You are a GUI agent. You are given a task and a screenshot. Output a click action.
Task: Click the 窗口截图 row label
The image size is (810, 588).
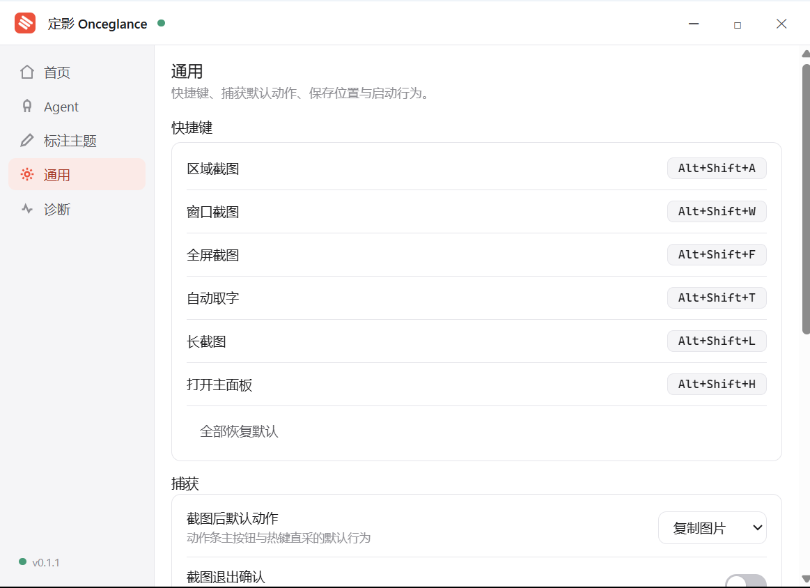coord(213,212)
